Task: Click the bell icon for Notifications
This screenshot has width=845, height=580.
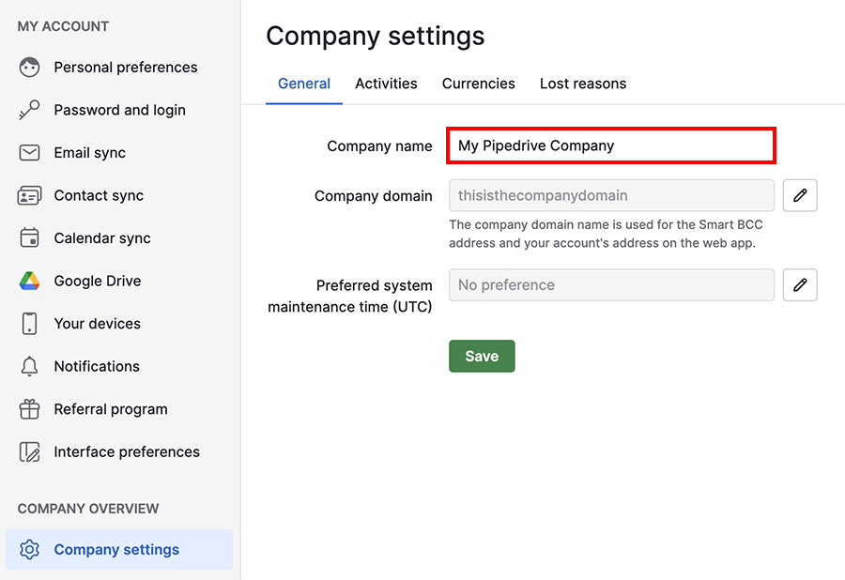Action: (x=29, y=366)
